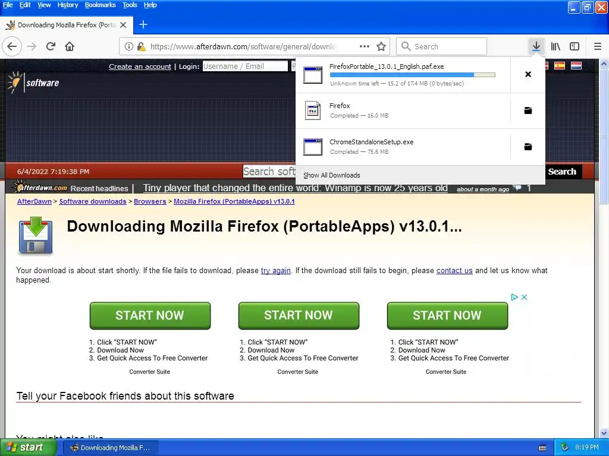Open the Firefox hamburger menu
The width and height of the screenshot is (609, 456).
click(x=598, y=46)
